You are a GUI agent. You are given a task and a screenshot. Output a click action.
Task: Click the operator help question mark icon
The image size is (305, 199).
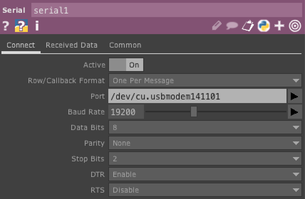click(x=5, y=26)
